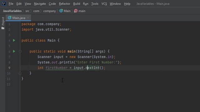
Task: Select main method in the breadcrumb
Action: point(82,11)
